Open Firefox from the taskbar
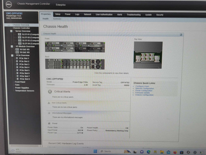Screen dimensions: 206x155 click(x=175, y=152)
